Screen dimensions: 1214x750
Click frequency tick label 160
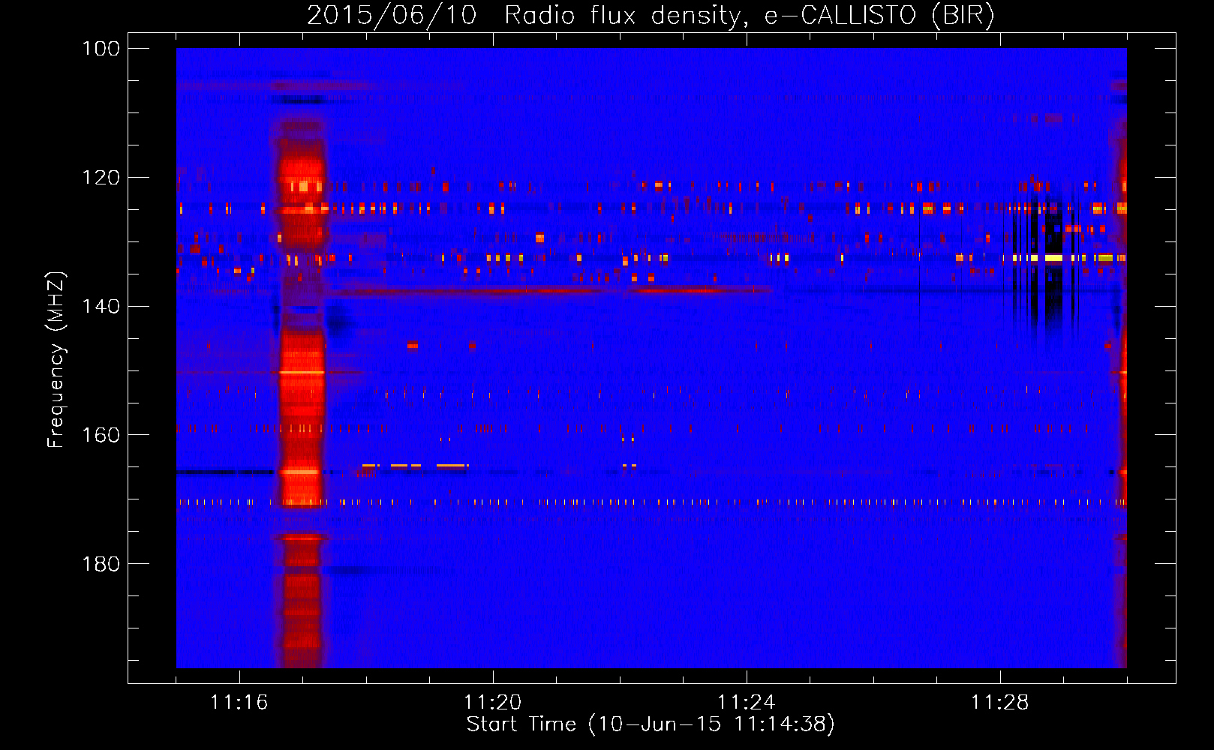click(x=101, y=435)
